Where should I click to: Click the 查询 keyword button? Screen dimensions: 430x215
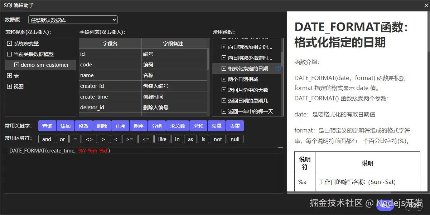coord(47,126)
